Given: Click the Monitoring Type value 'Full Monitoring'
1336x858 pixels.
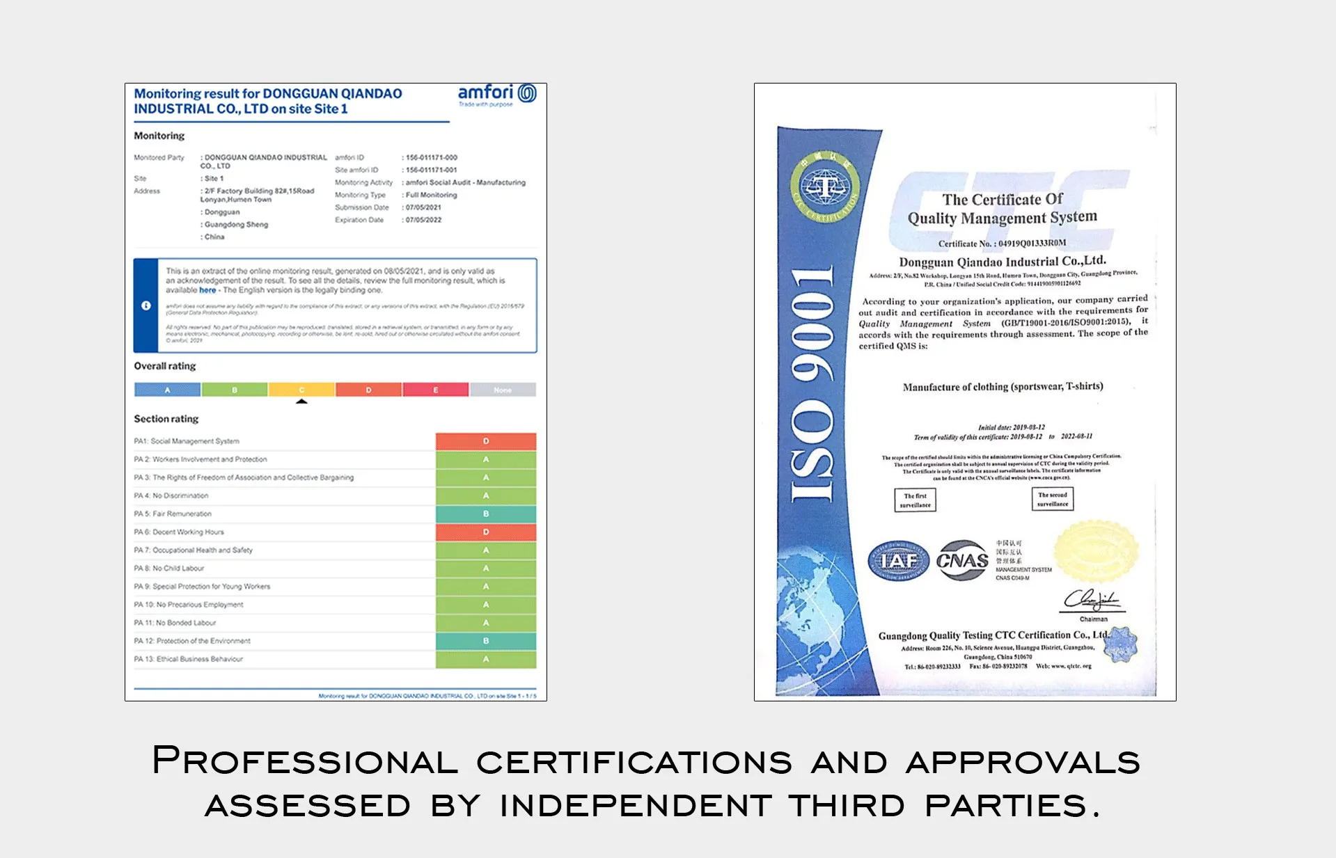Looking at the screenshot, I should [x=432, y=195].
